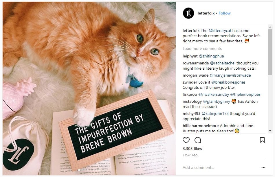Click the comments scrollbar thumb
The image size is (275, 177).
pos(270,52)
